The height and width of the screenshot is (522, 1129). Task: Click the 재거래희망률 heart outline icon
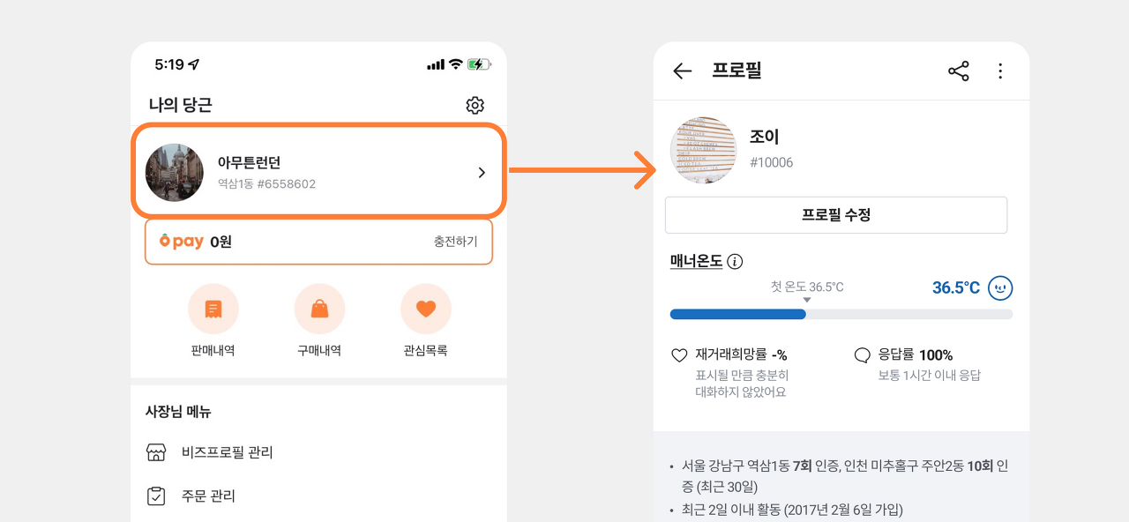point(679,355)
